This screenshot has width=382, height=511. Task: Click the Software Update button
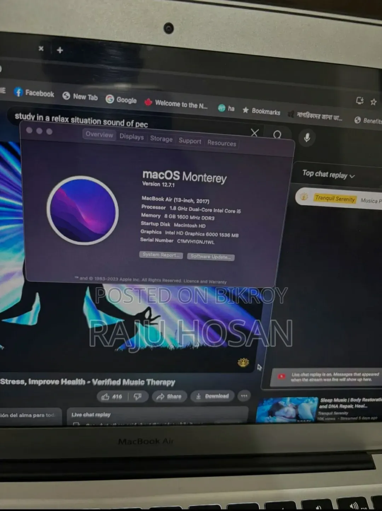(211, 257)
